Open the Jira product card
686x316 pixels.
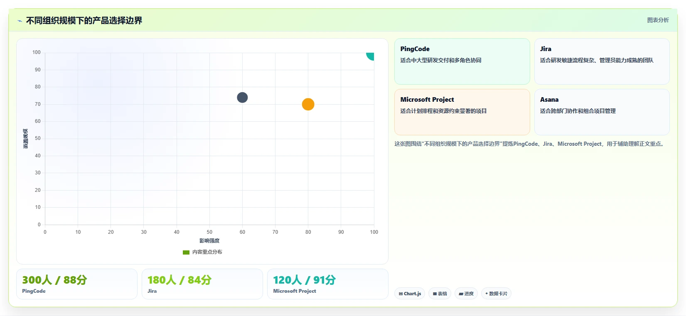click(602, 61)
